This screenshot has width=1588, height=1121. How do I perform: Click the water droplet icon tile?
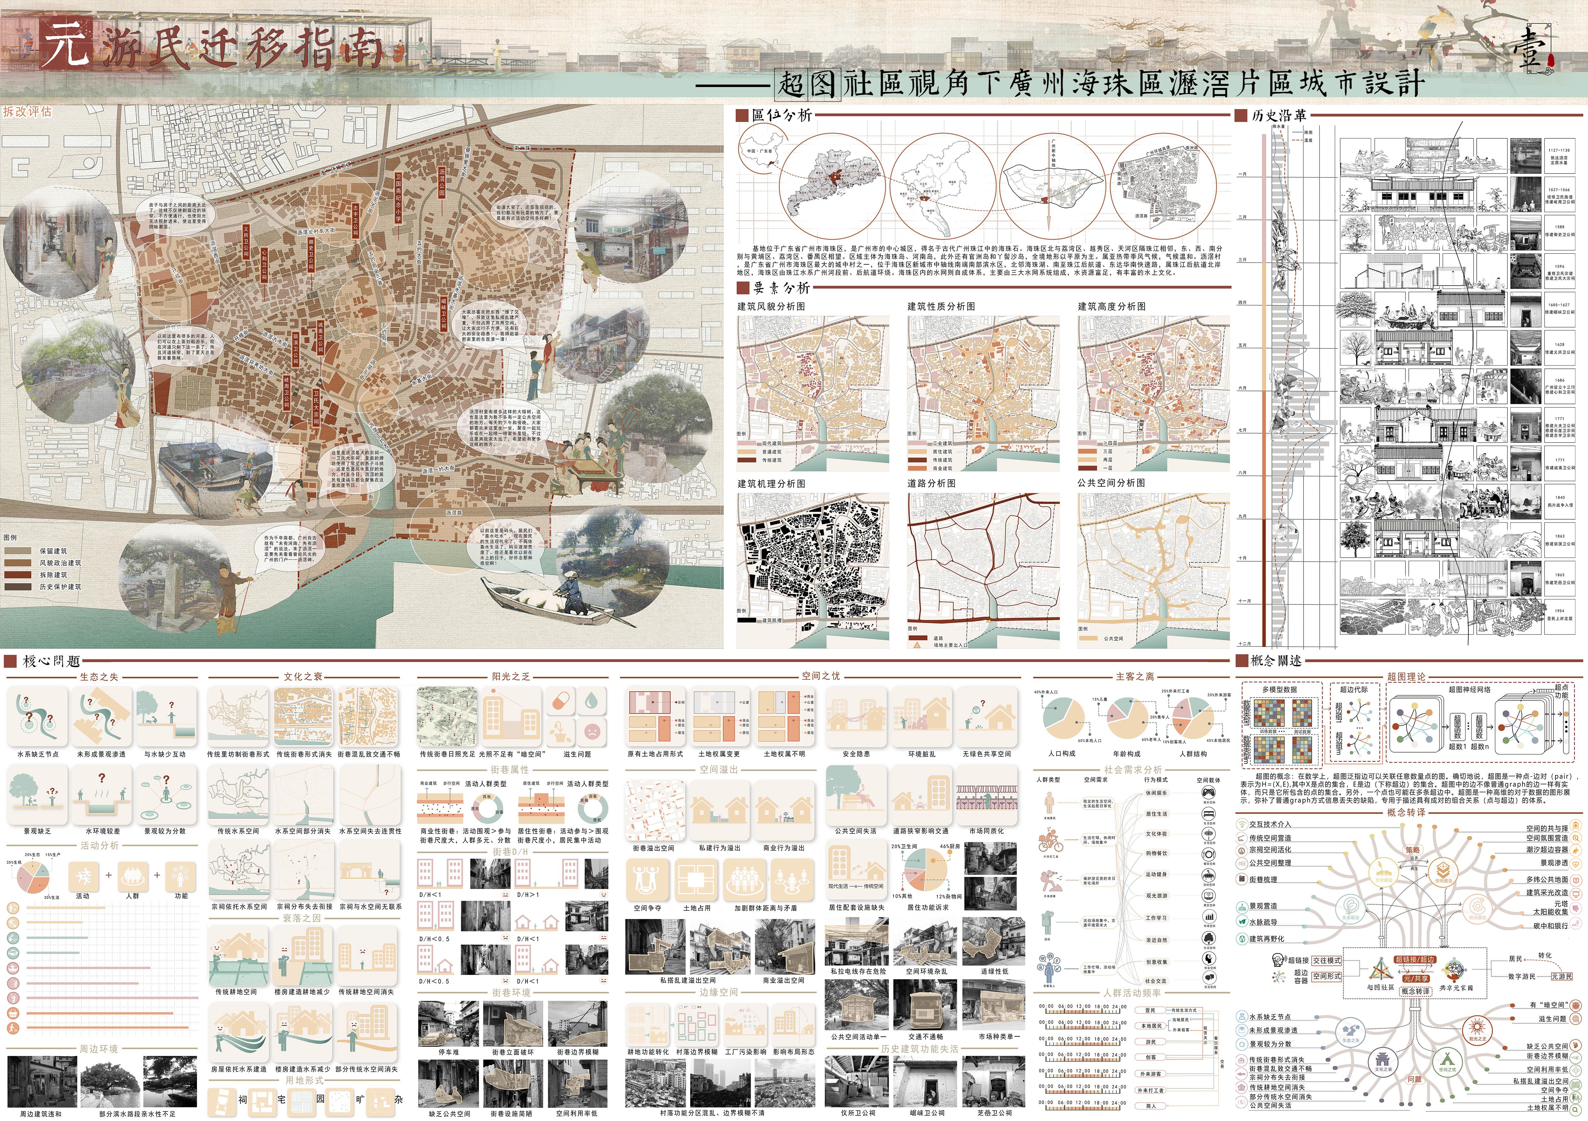pos(591,701)
